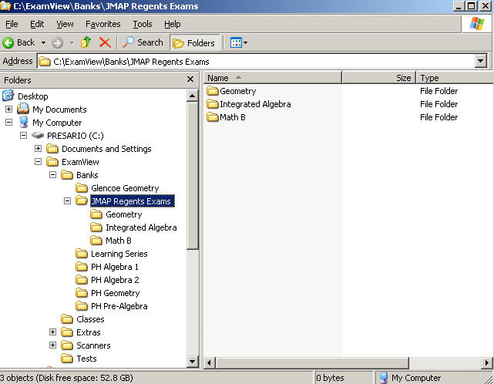The image size is (494, 384).
Task: Open the Favorites menu
Action: [x=103, y=24]
